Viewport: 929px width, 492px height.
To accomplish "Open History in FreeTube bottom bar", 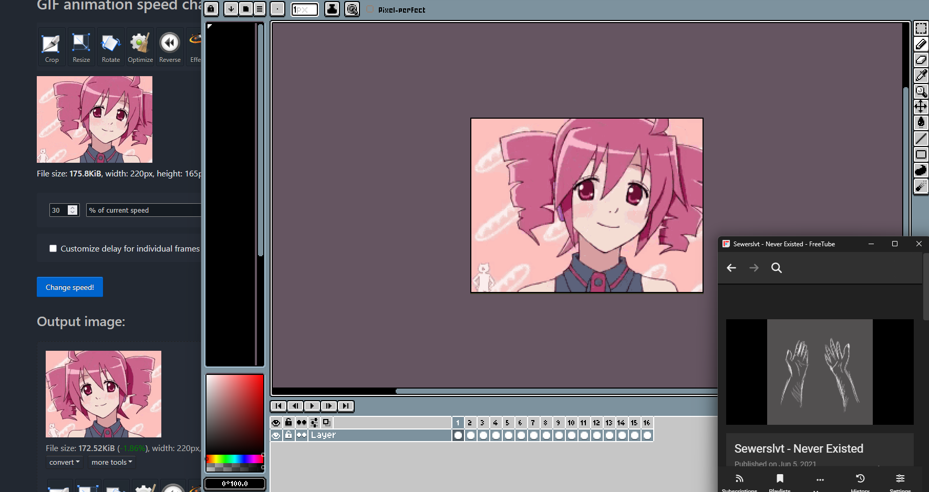I will 860,482.
